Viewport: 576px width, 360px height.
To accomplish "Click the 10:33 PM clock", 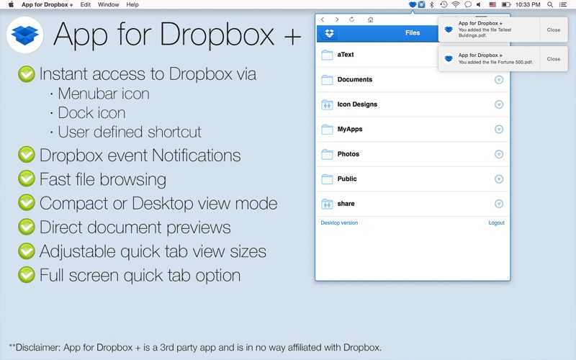I will (x=528, y=4).
